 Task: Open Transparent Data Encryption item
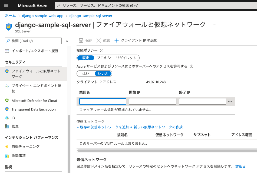pos(34,109)
